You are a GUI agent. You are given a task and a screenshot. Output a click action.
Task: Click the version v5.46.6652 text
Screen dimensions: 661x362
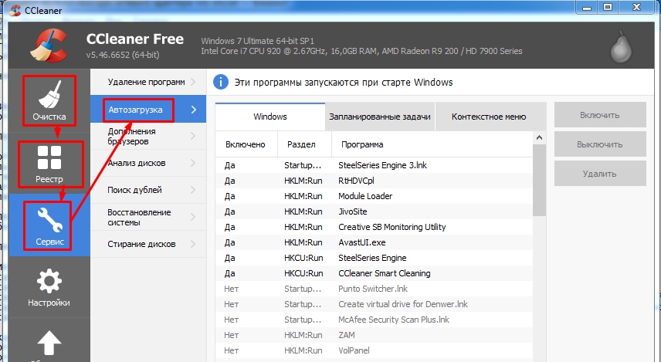[123, 55]
